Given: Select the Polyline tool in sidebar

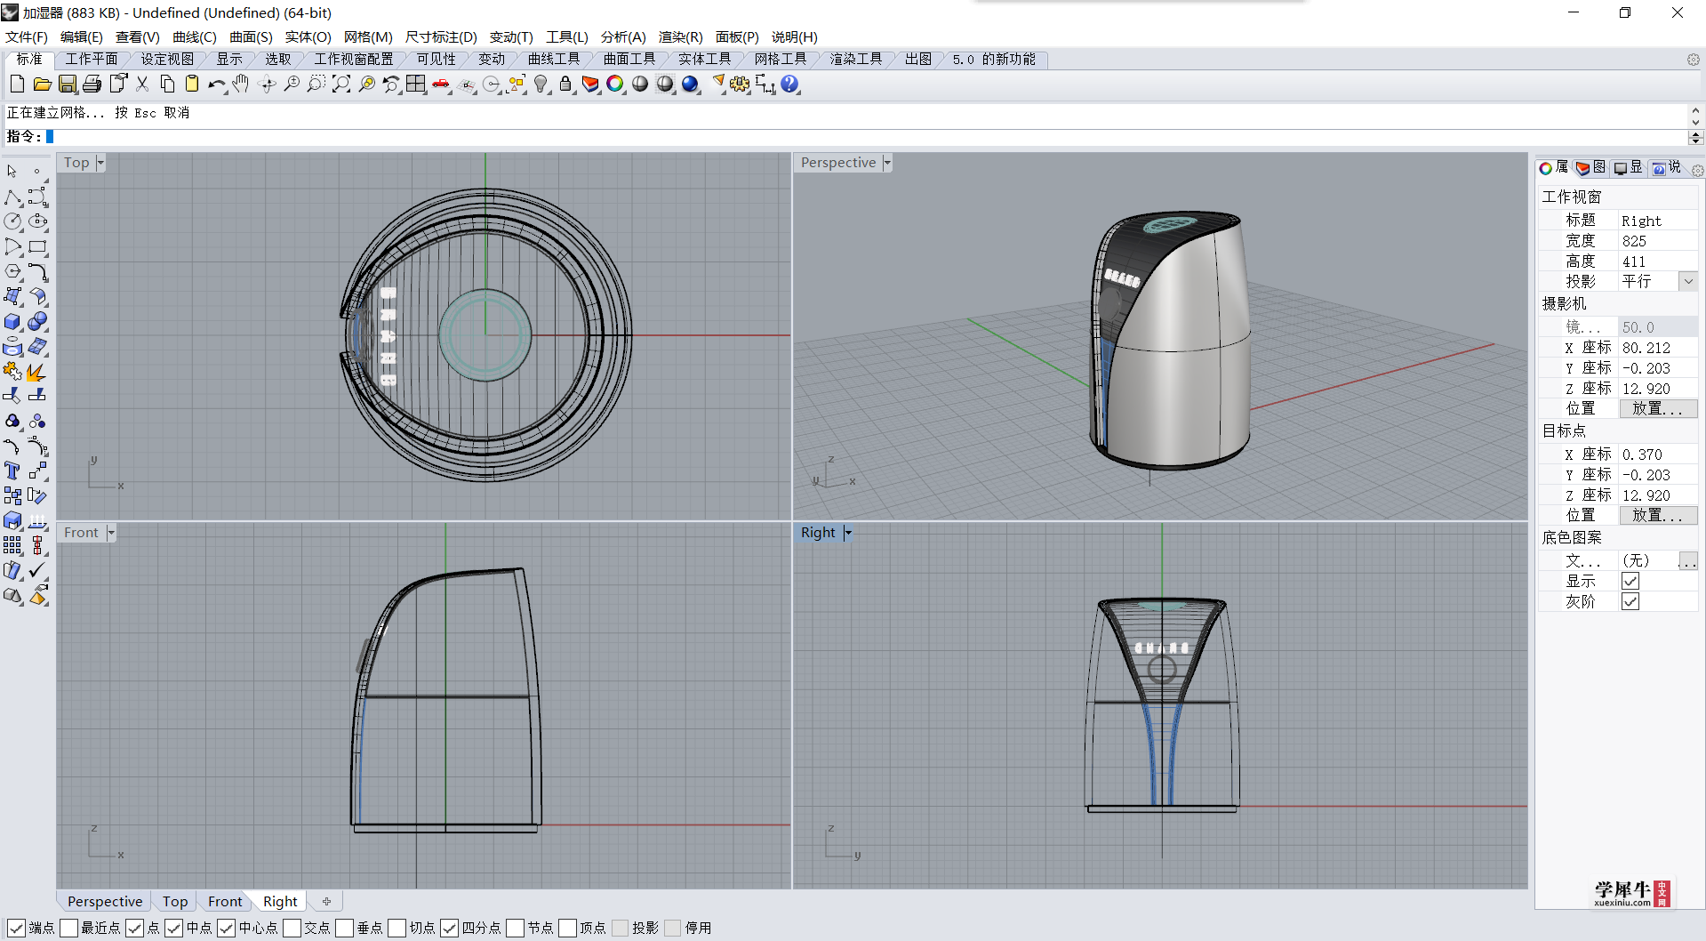Looking at the screenshot, I should point(12,197).
